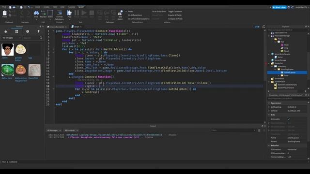The height and width of the screenshot is (174, 310).
Task: Collapse ReplicatedStorage in Explorer tree
Action: point(269,36)
